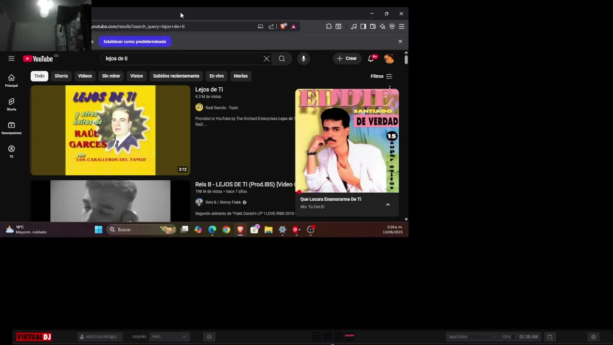Open the Brave Wallet icon
The image size is (613, 345).
point(373,26)
